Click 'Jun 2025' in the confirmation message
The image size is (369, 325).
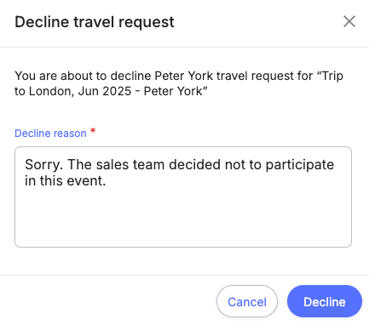105,91
